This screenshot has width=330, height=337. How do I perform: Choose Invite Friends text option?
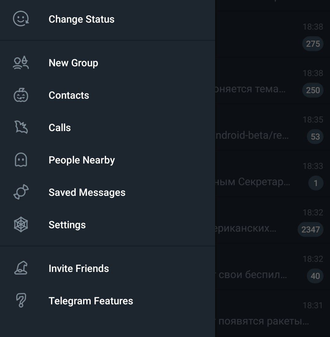(79, 269)
